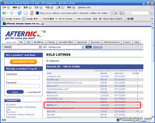The image size is (155, 123).
Task: Open the Acronyms category
Action: [11, 104]
